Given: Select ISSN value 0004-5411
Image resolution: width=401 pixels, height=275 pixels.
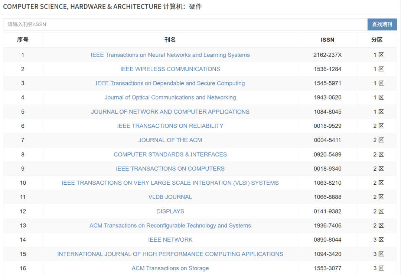Looking at the screenshot, I should point(327,140).
